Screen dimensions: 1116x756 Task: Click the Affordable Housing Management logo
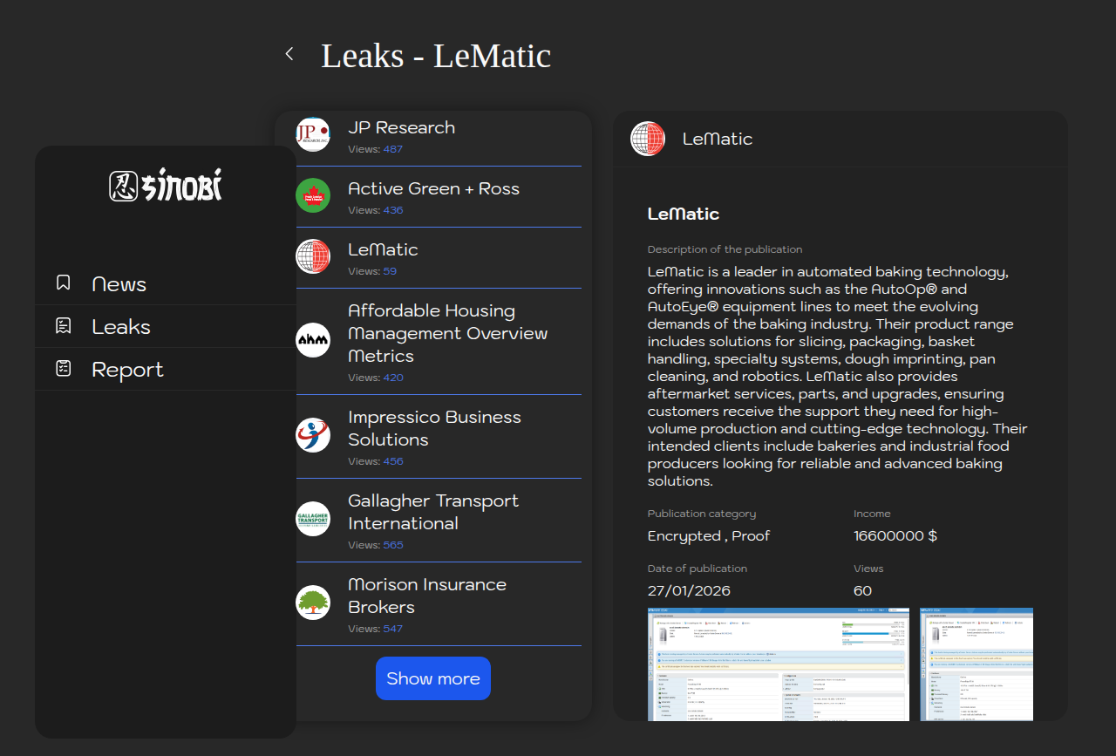(313, 340)
